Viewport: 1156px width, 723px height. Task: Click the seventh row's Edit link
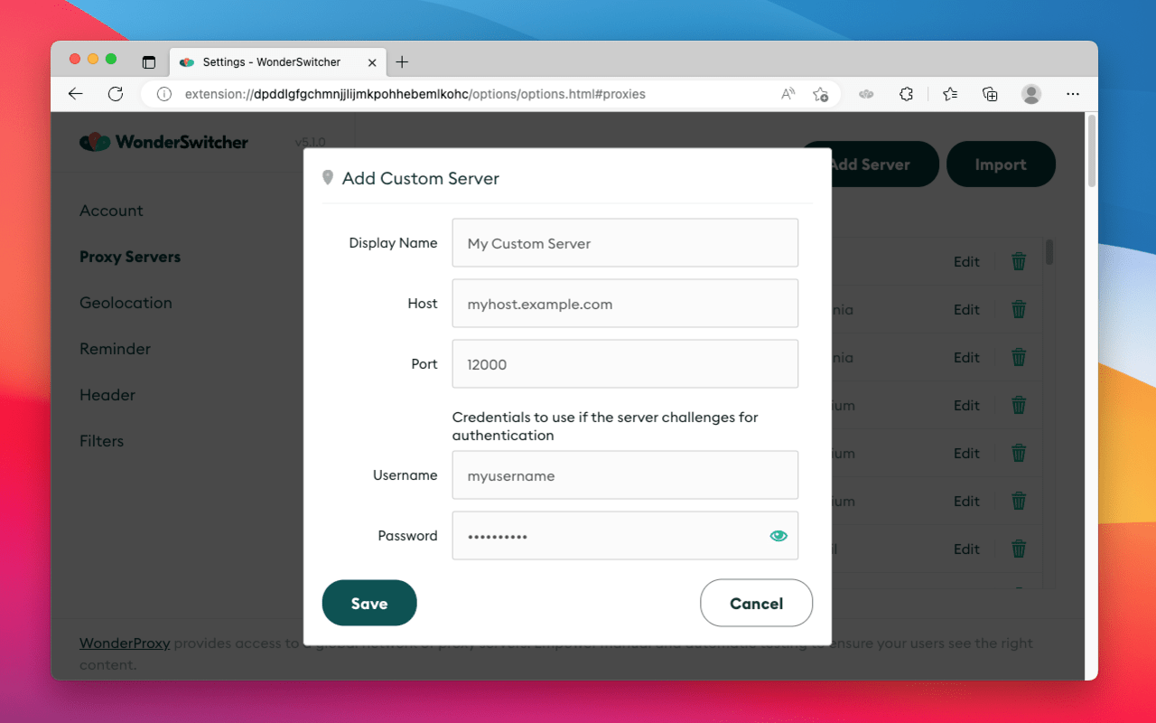[966, 549]
